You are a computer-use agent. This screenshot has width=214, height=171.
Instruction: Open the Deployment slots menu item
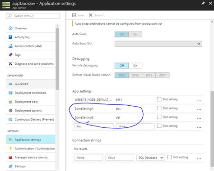click(x=31, y=102)
